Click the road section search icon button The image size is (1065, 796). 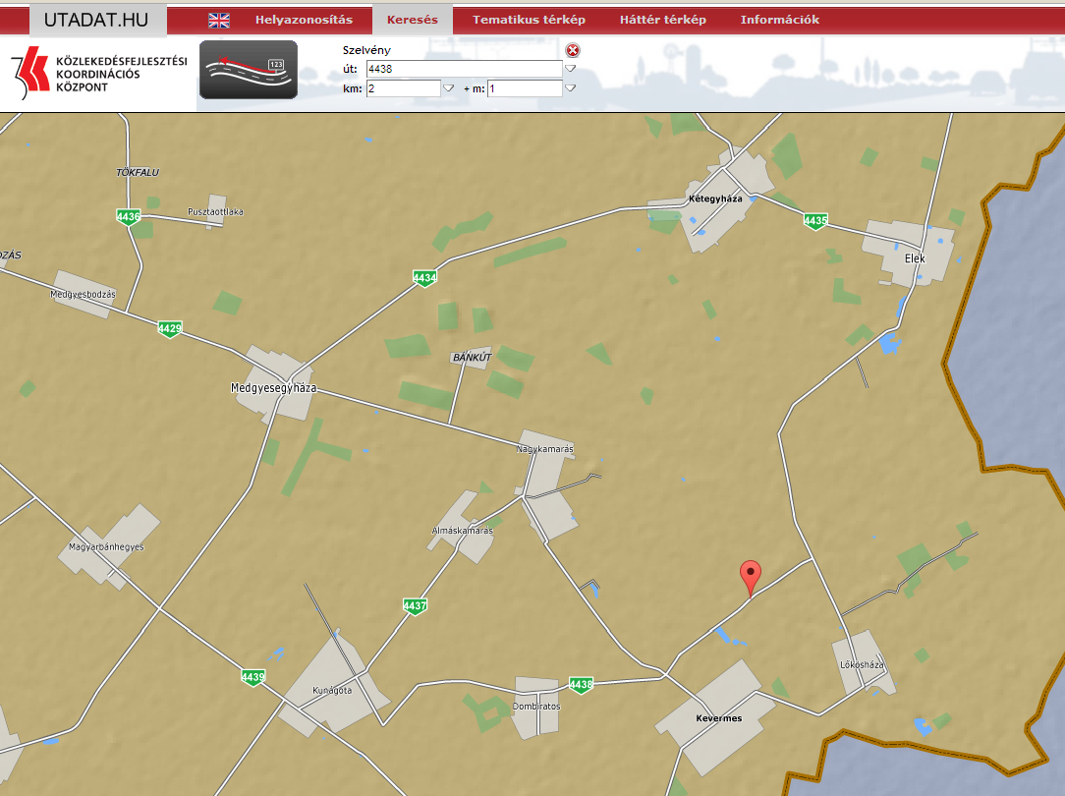click(249, 70)
